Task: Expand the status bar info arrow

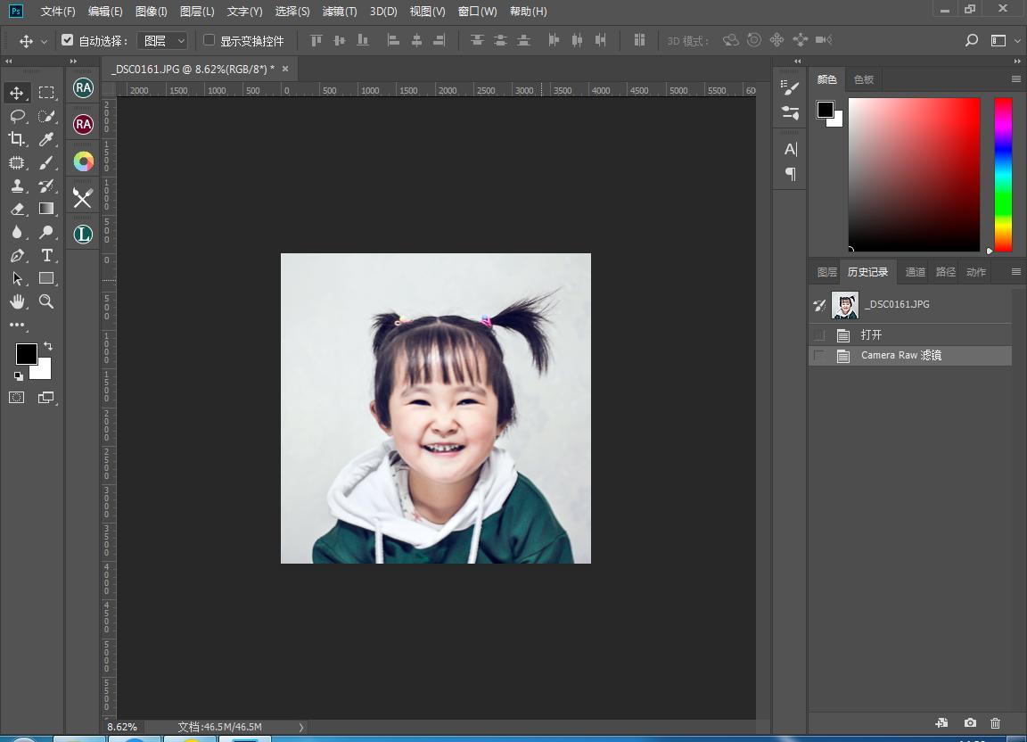Action: click(301, 727)
